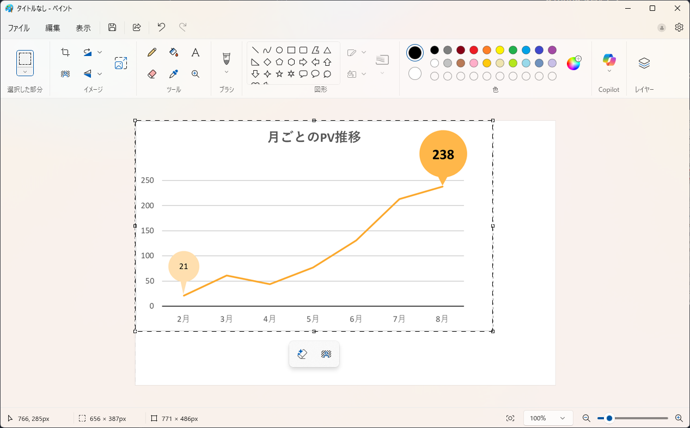The image size is (690, 428).
Task: Click the Crop image icon
Action: click(65, 52)
